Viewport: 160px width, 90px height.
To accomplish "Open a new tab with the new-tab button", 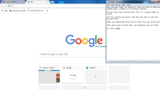I will tap(52, 2).
